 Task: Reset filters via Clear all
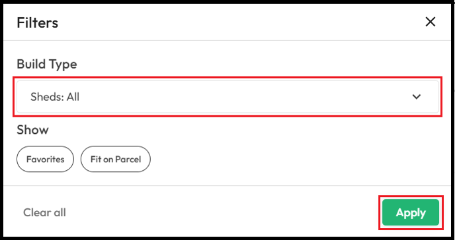click(44, 212)
